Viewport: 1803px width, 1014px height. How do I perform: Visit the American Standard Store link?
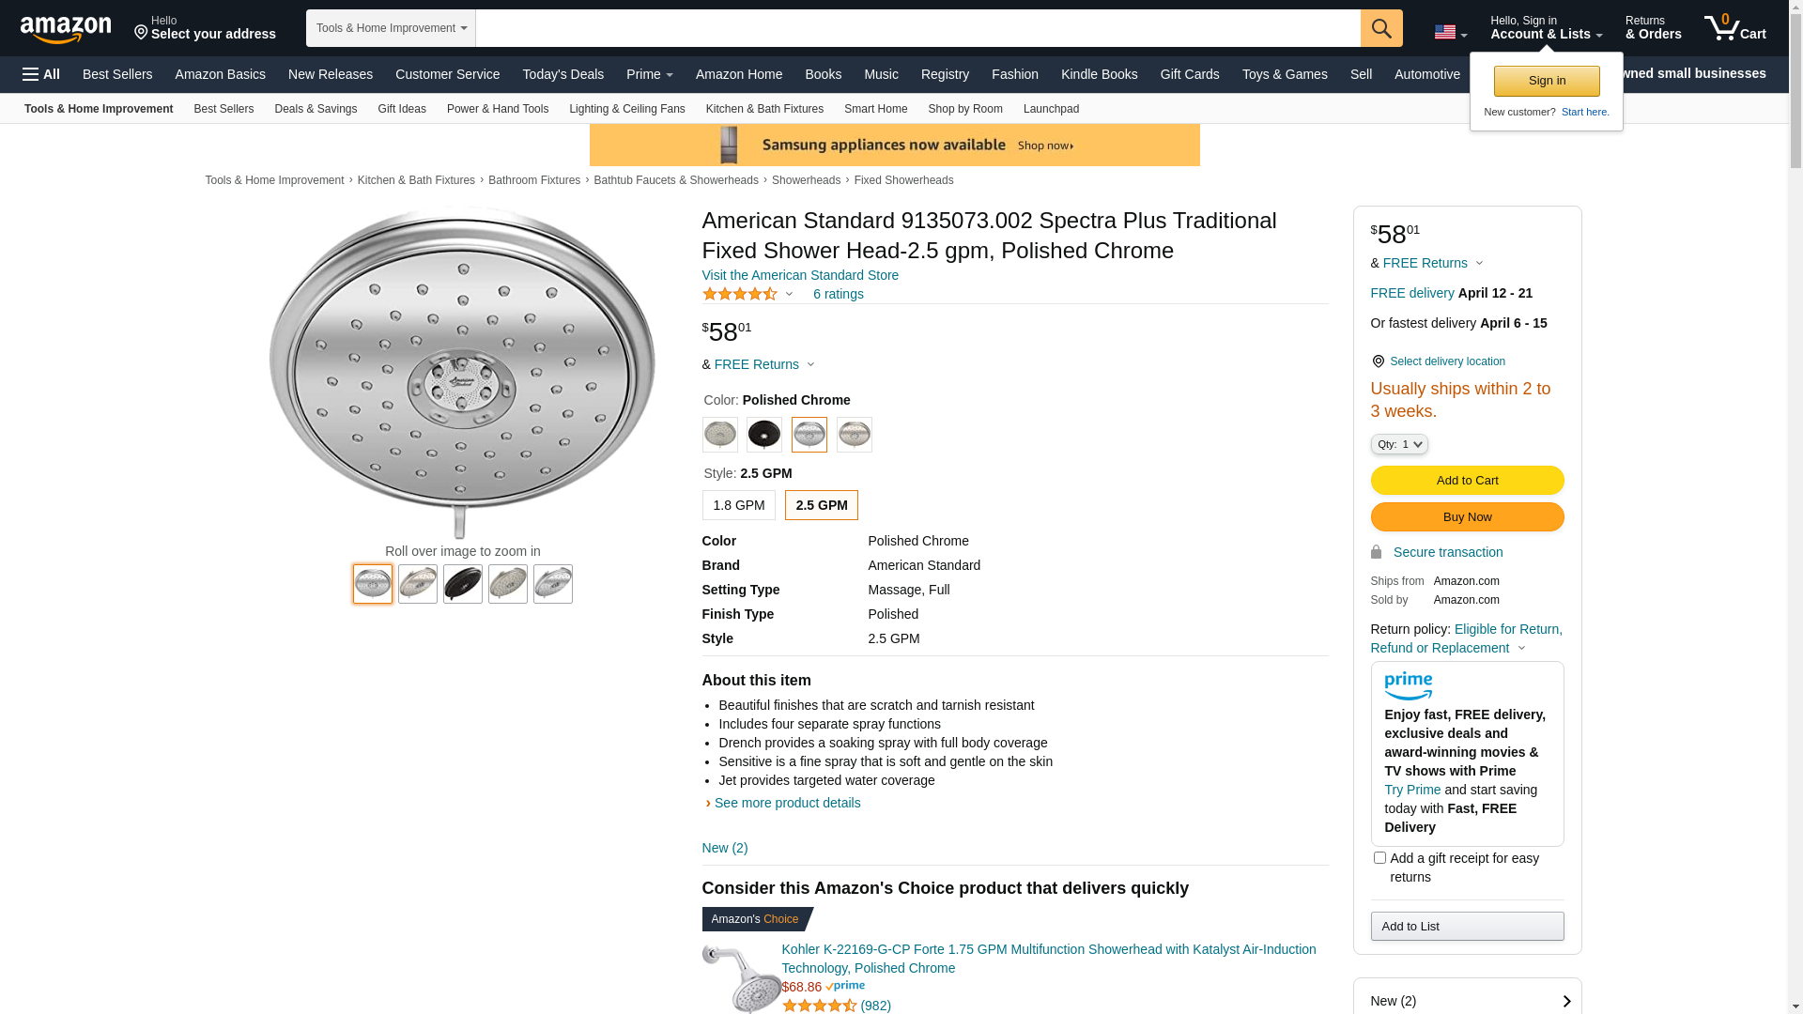pyautogui.click(x=800, y=275)
